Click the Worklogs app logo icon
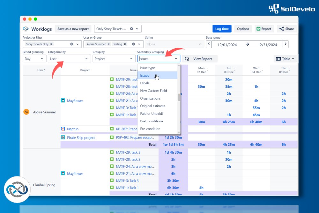Viewport: 319px width, 213px height. pos(26,29)
